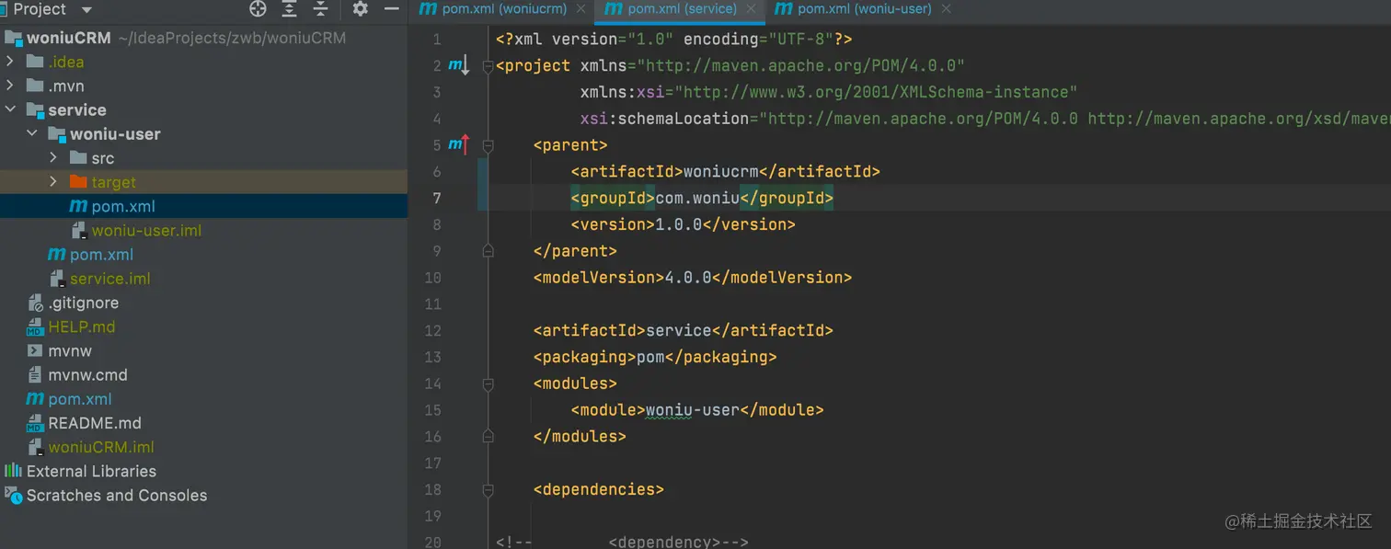This screenshot has height=549, width=1391.
Task: Select the .mvn folder label
Action: coord(66,86)
